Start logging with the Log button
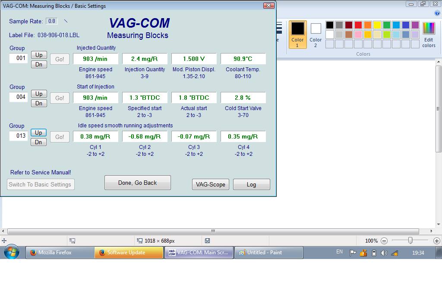442x297 pixels. pos(251,184)
